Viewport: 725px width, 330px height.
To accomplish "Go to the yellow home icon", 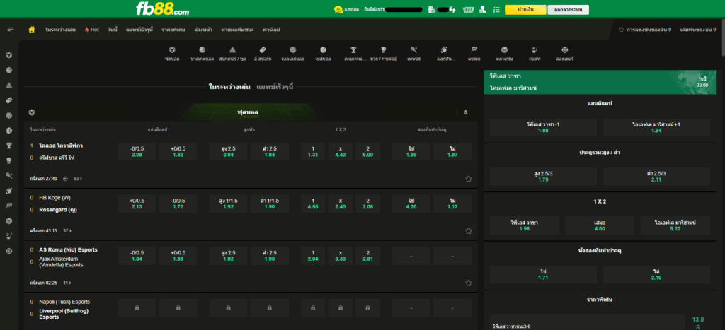I will tap(31, 30).
